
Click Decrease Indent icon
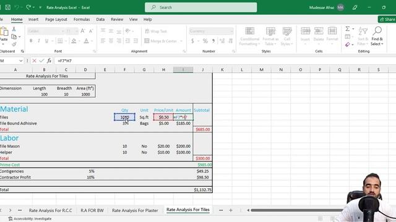[x=128, y=41]
